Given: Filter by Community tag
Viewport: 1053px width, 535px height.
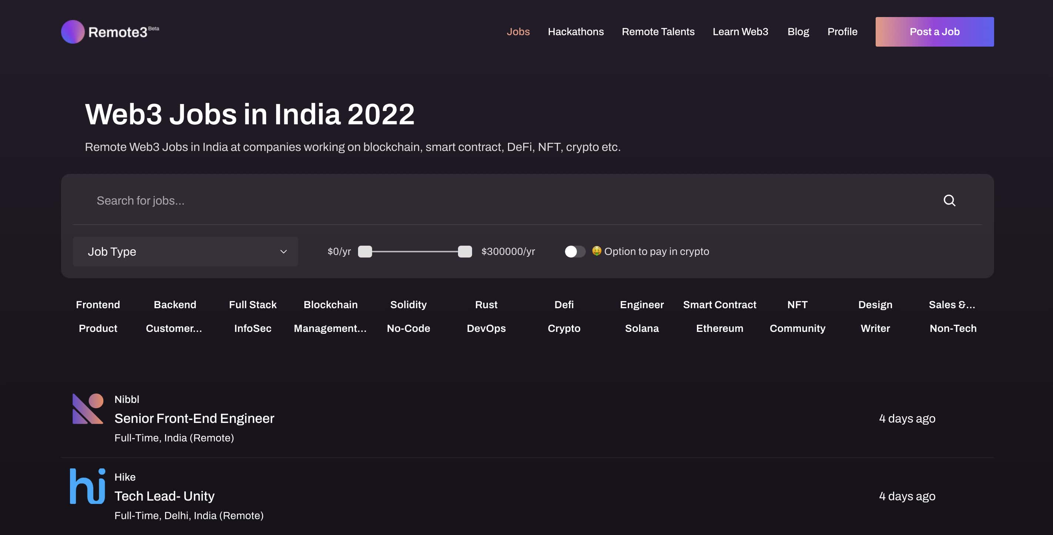Looking at the screenshot, I should pyautogui.click(x=797, y=328).
